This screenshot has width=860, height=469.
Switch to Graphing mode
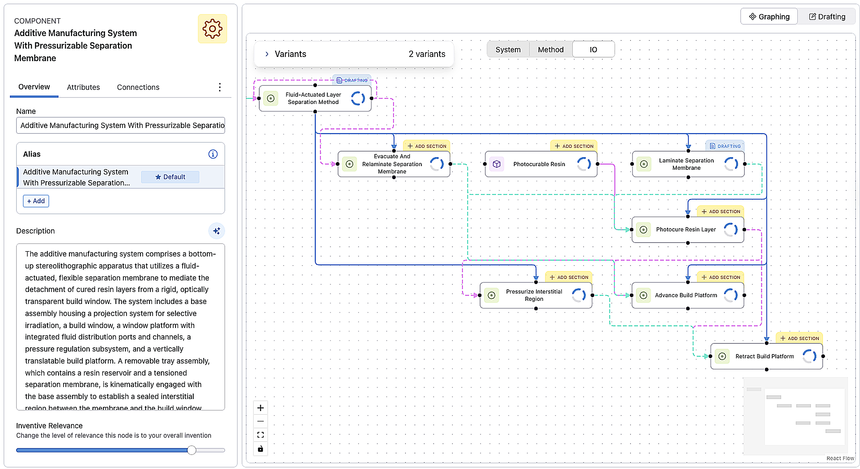point(769,17)
